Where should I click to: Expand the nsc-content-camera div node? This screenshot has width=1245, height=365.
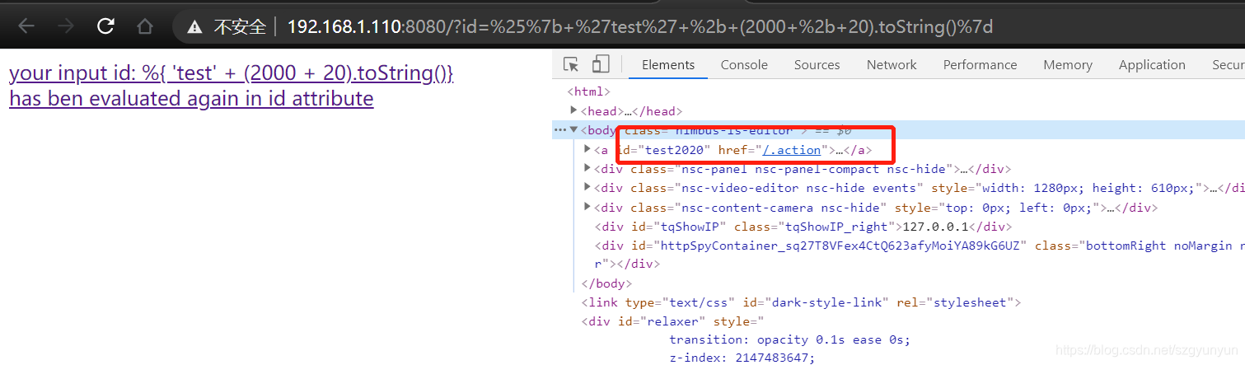(587, 206)
